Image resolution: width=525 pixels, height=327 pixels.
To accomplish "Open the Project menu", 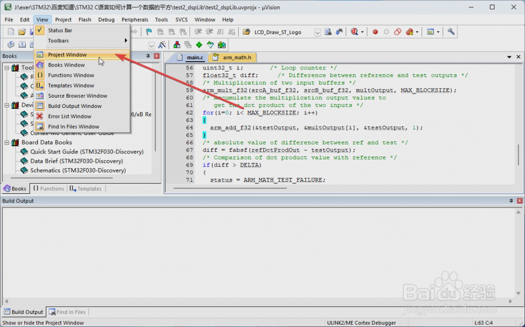I will coord(63,19).
